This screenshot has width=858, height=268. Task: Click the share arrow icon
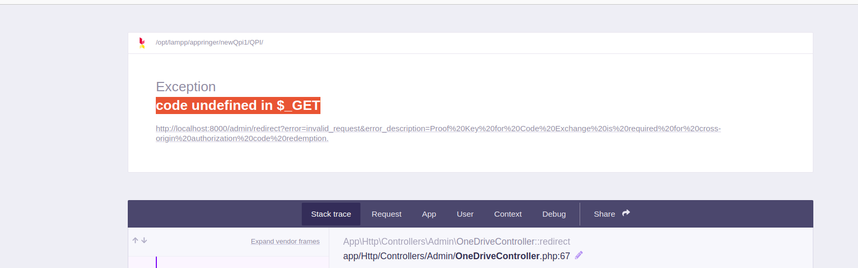pos(626,213)
